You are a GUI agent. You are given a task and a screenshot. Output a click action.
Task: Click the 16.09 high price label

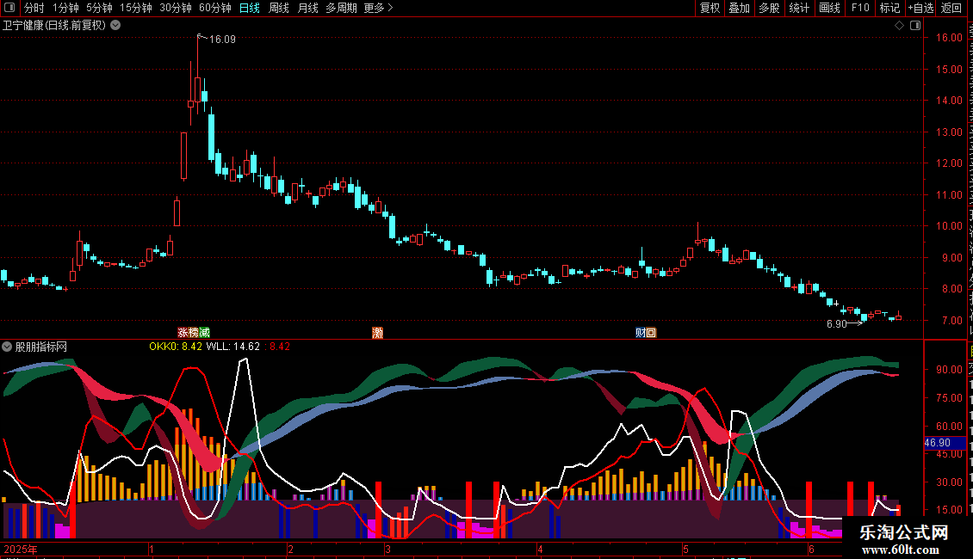pos(222,40)
